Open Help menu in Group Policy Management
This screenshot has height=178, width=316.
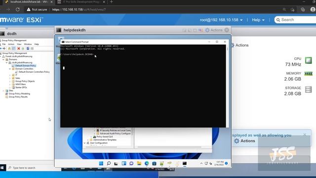click(x=37, y=44)
